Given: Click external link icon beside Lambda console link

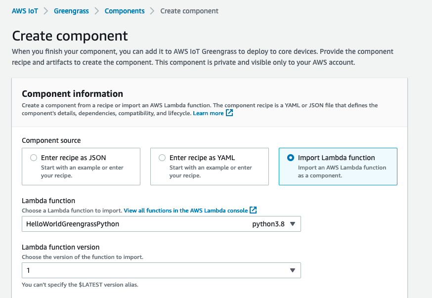Looking at the screenshot, I should (x=253, y=210).
